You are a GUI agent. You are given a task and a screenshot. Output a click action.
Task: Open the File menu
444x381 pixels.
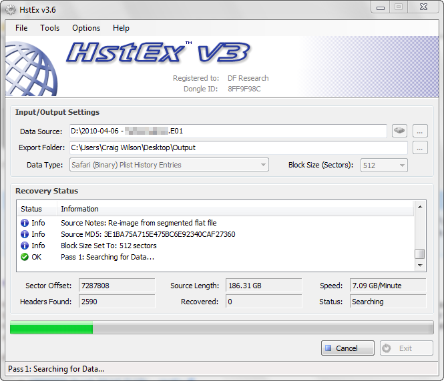tap(21, 28)
